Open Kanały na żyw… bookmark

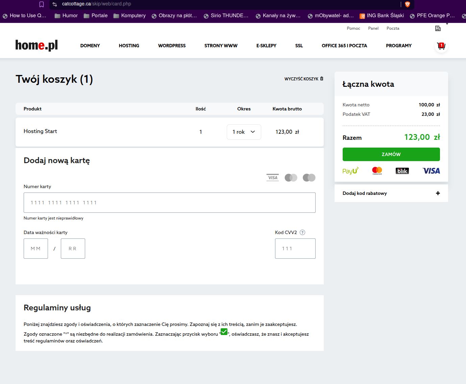278,16
